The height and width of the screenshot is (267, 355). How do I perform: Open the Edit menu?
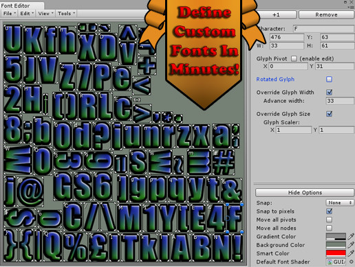click(x=27, y=14)
